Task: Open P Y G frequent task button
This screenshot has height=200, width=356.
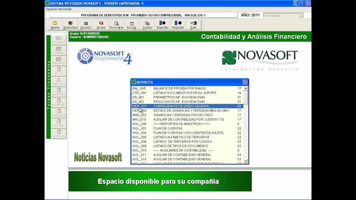Action: (x=59, y=71)
